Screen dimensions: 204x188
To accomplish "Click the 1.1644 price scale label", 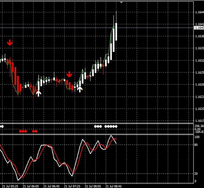I will click(x=200, y=12).
